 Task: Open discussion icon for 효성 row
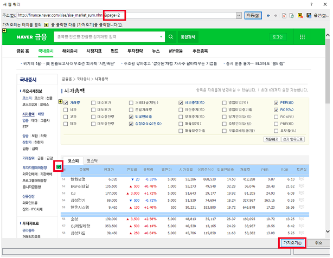pyautogui.click(x=302, y=218)
